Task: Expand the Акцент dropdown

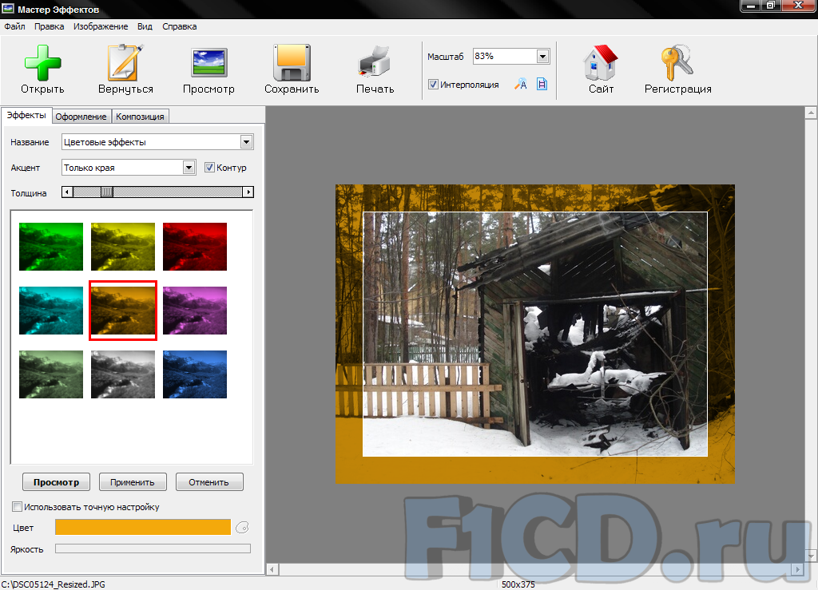Action: click(x=189, y=168)
